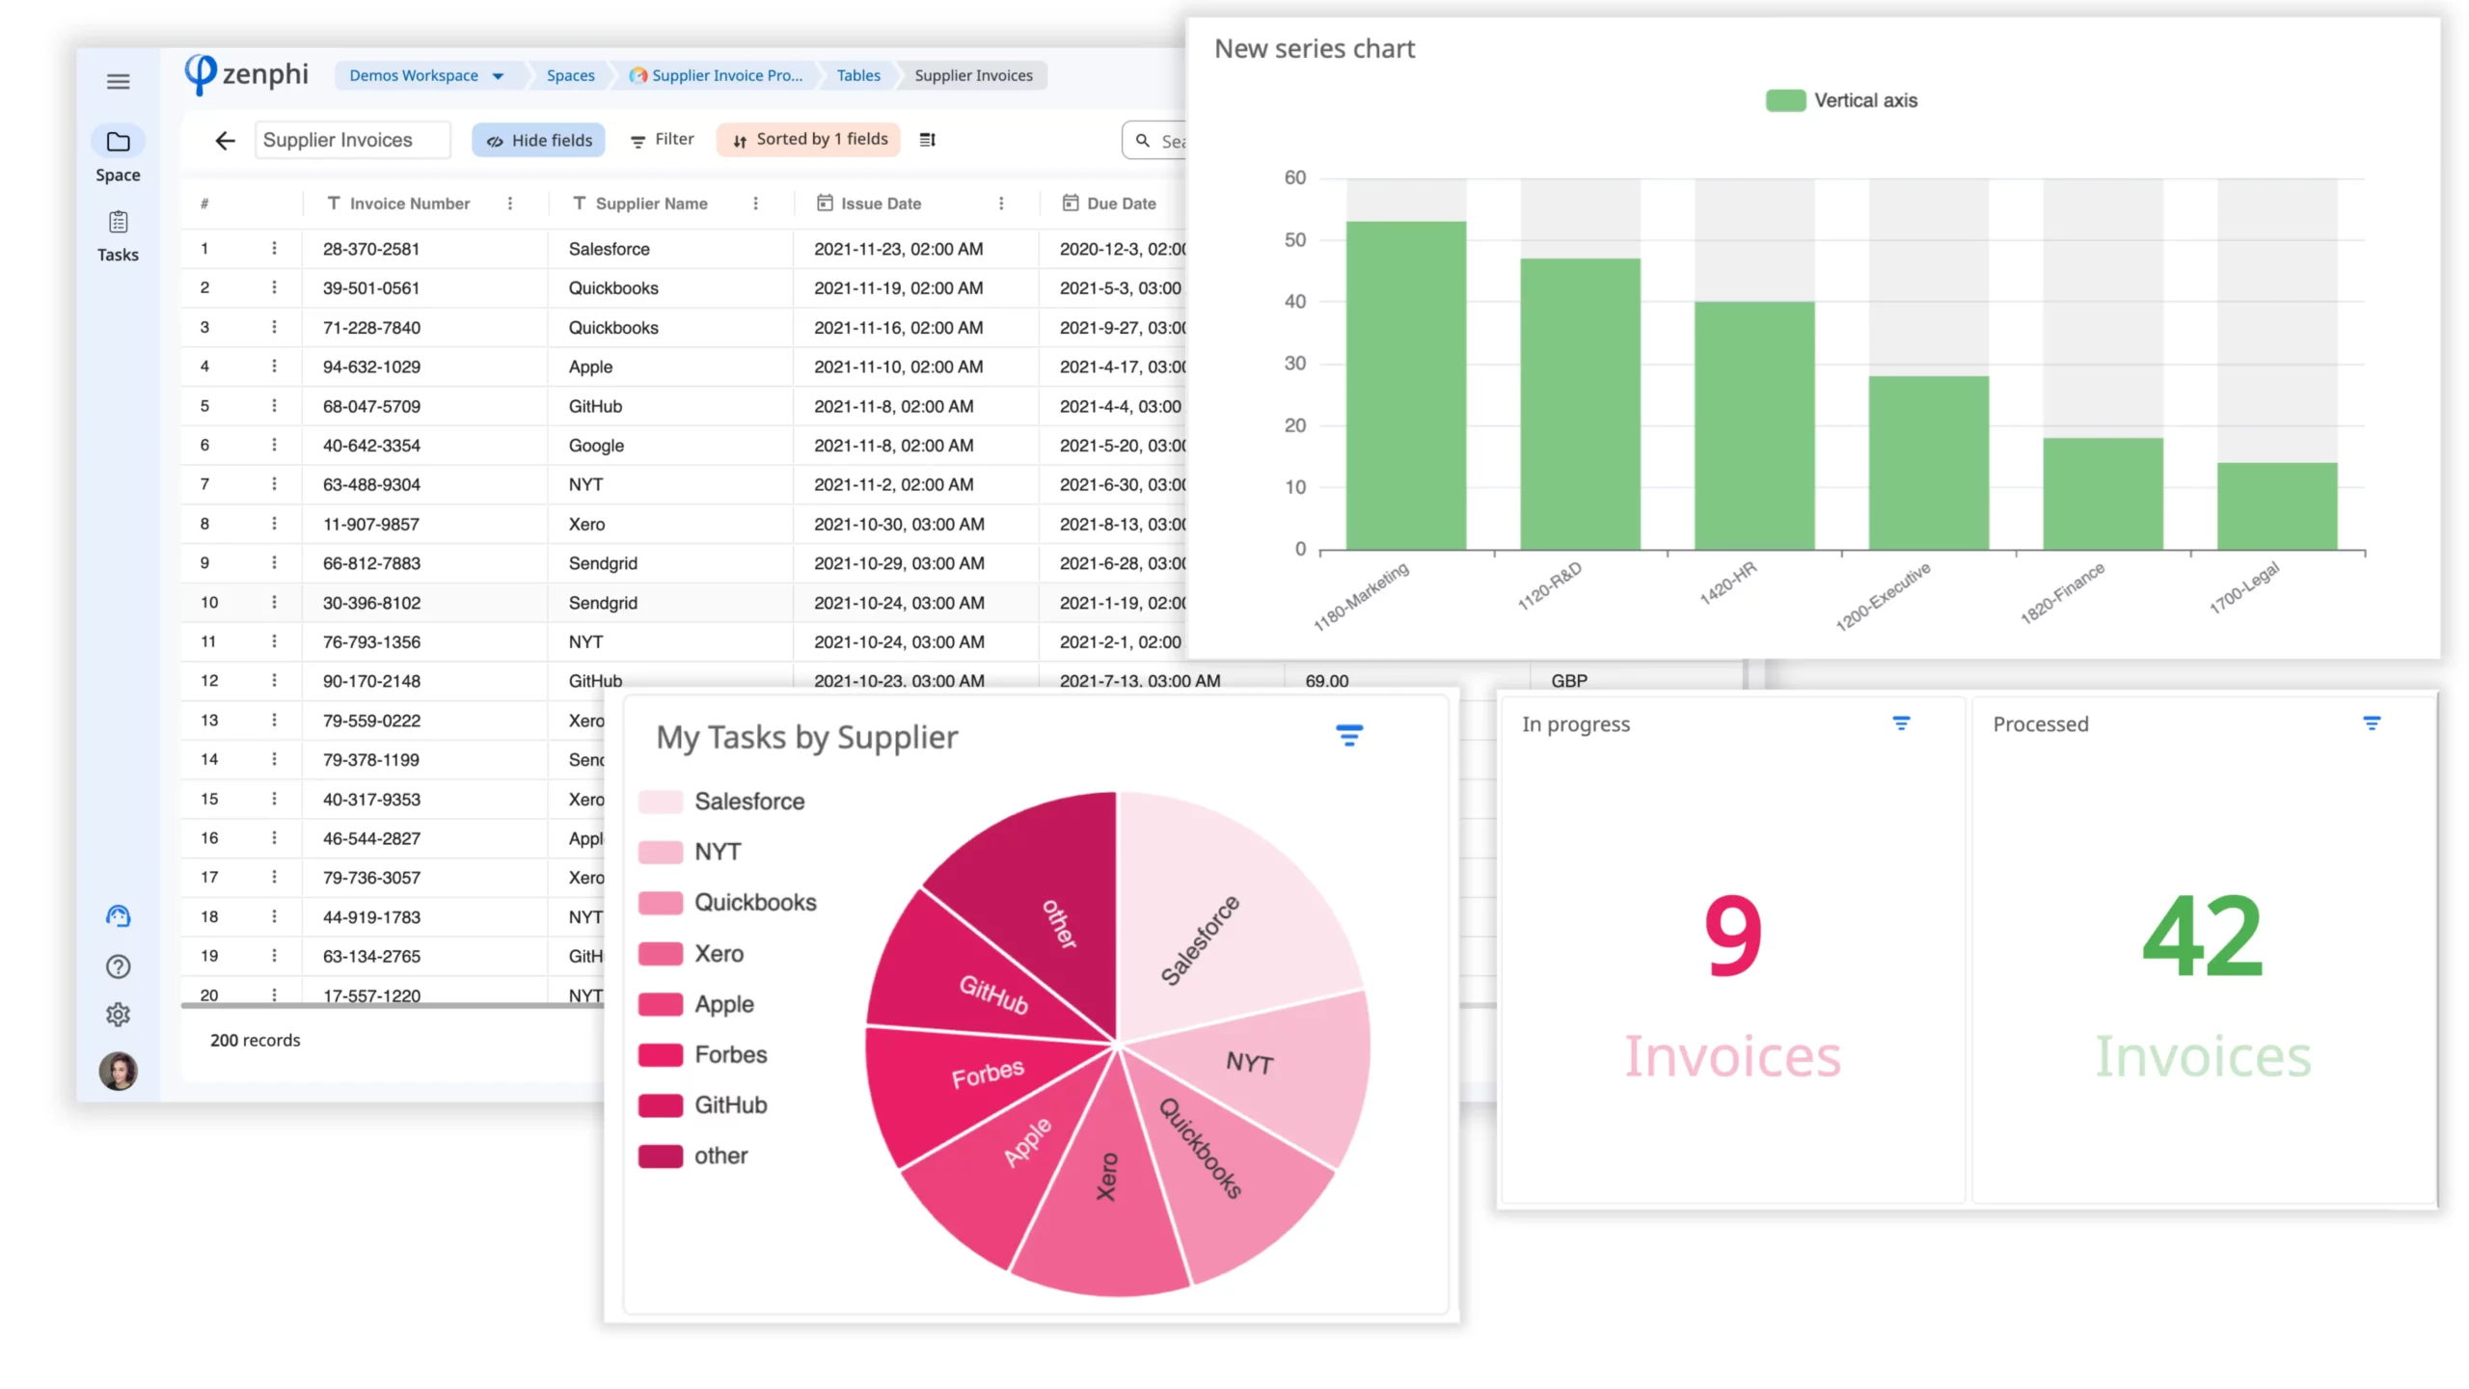Click the back arrow next to Supplier Invoices
2469x1389 pixels.
point(225,141)
